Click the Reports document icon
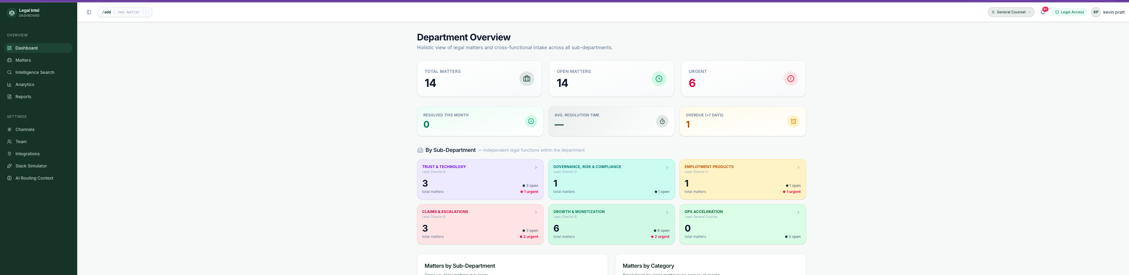 pos(9,97)
